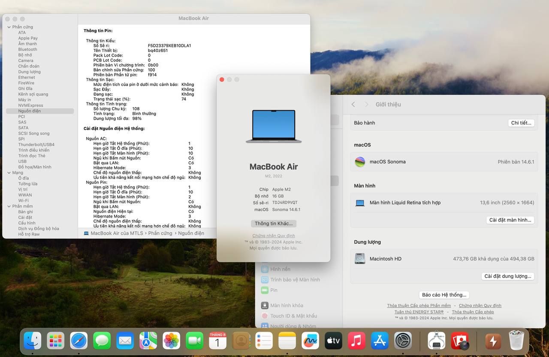The width and height of the screenshot is (549, 357).
Task: Select Hình nền in the Settings sidebar
Action: pos(280,269)
